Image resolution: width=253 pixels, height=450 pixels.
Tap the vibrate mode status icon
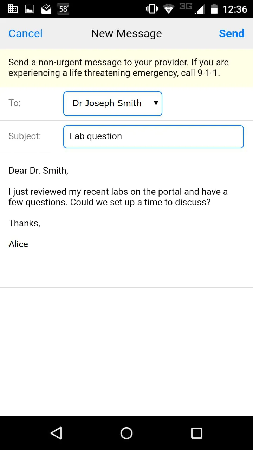pos(152,9)
